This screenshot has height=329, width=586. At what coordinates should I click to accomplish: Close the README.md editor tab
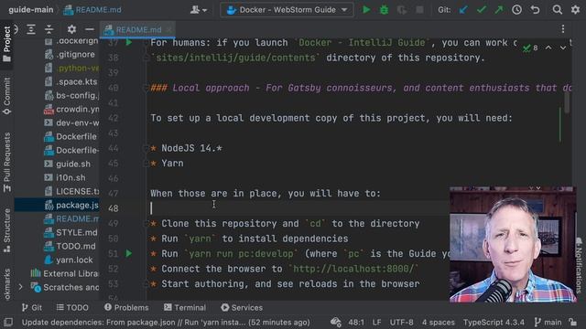point(169,30)
